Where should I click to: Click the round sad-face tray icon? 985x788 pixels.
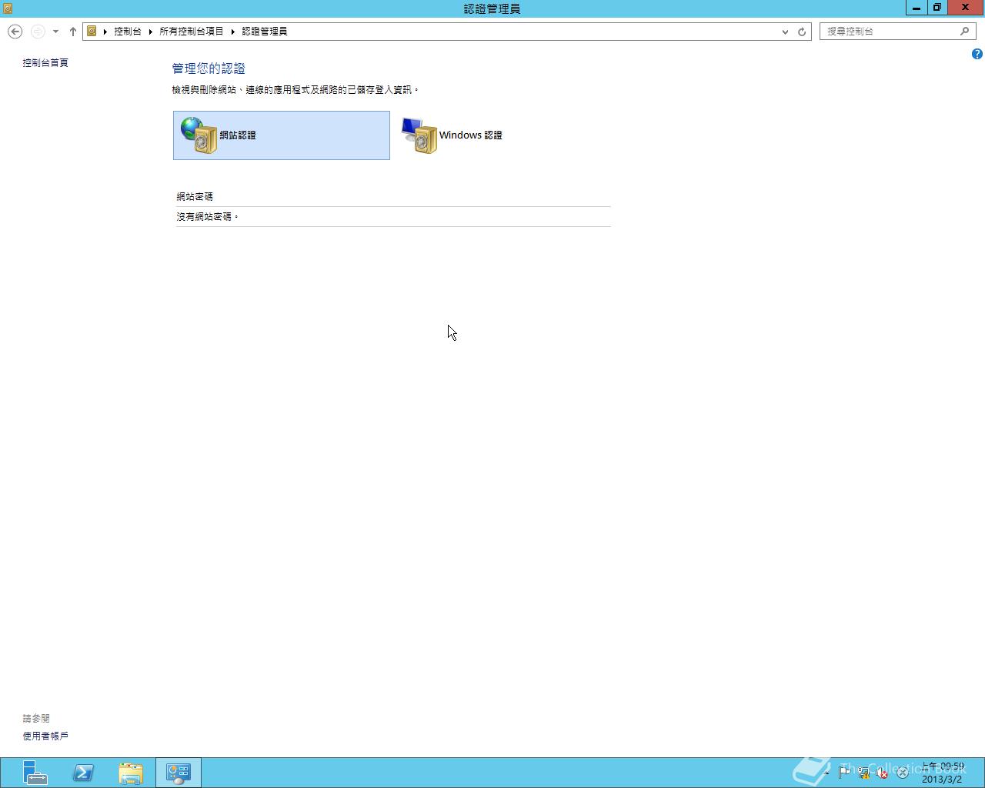(902, 773)
